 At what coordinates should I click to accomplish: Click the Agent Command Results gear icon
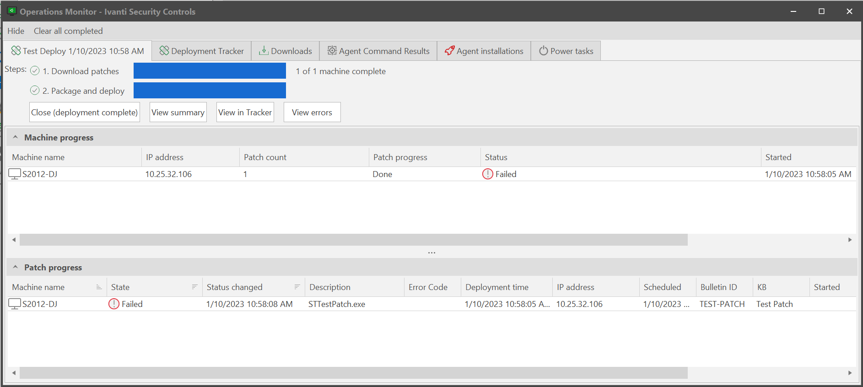coord(332,51)
